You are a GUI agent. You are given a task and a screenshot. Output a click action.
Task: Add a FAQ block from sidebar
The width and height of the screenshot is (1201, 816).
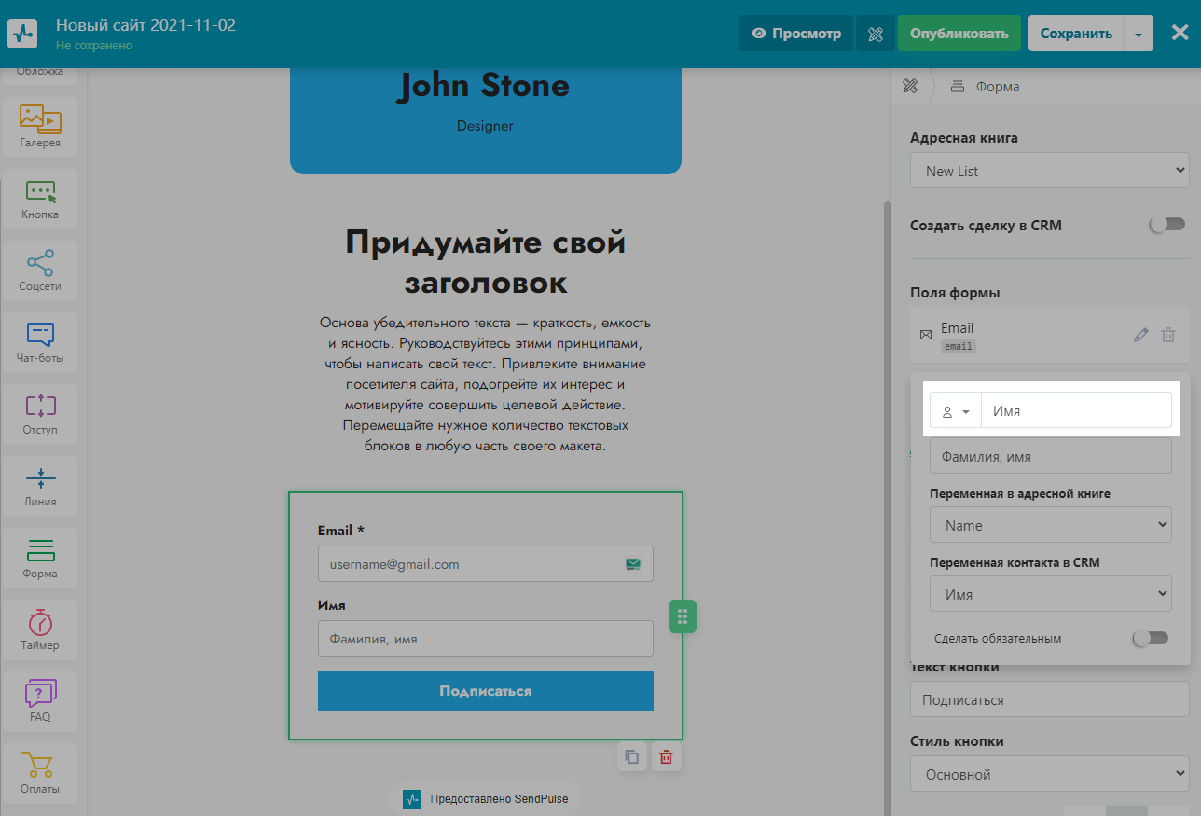point(40,700)
